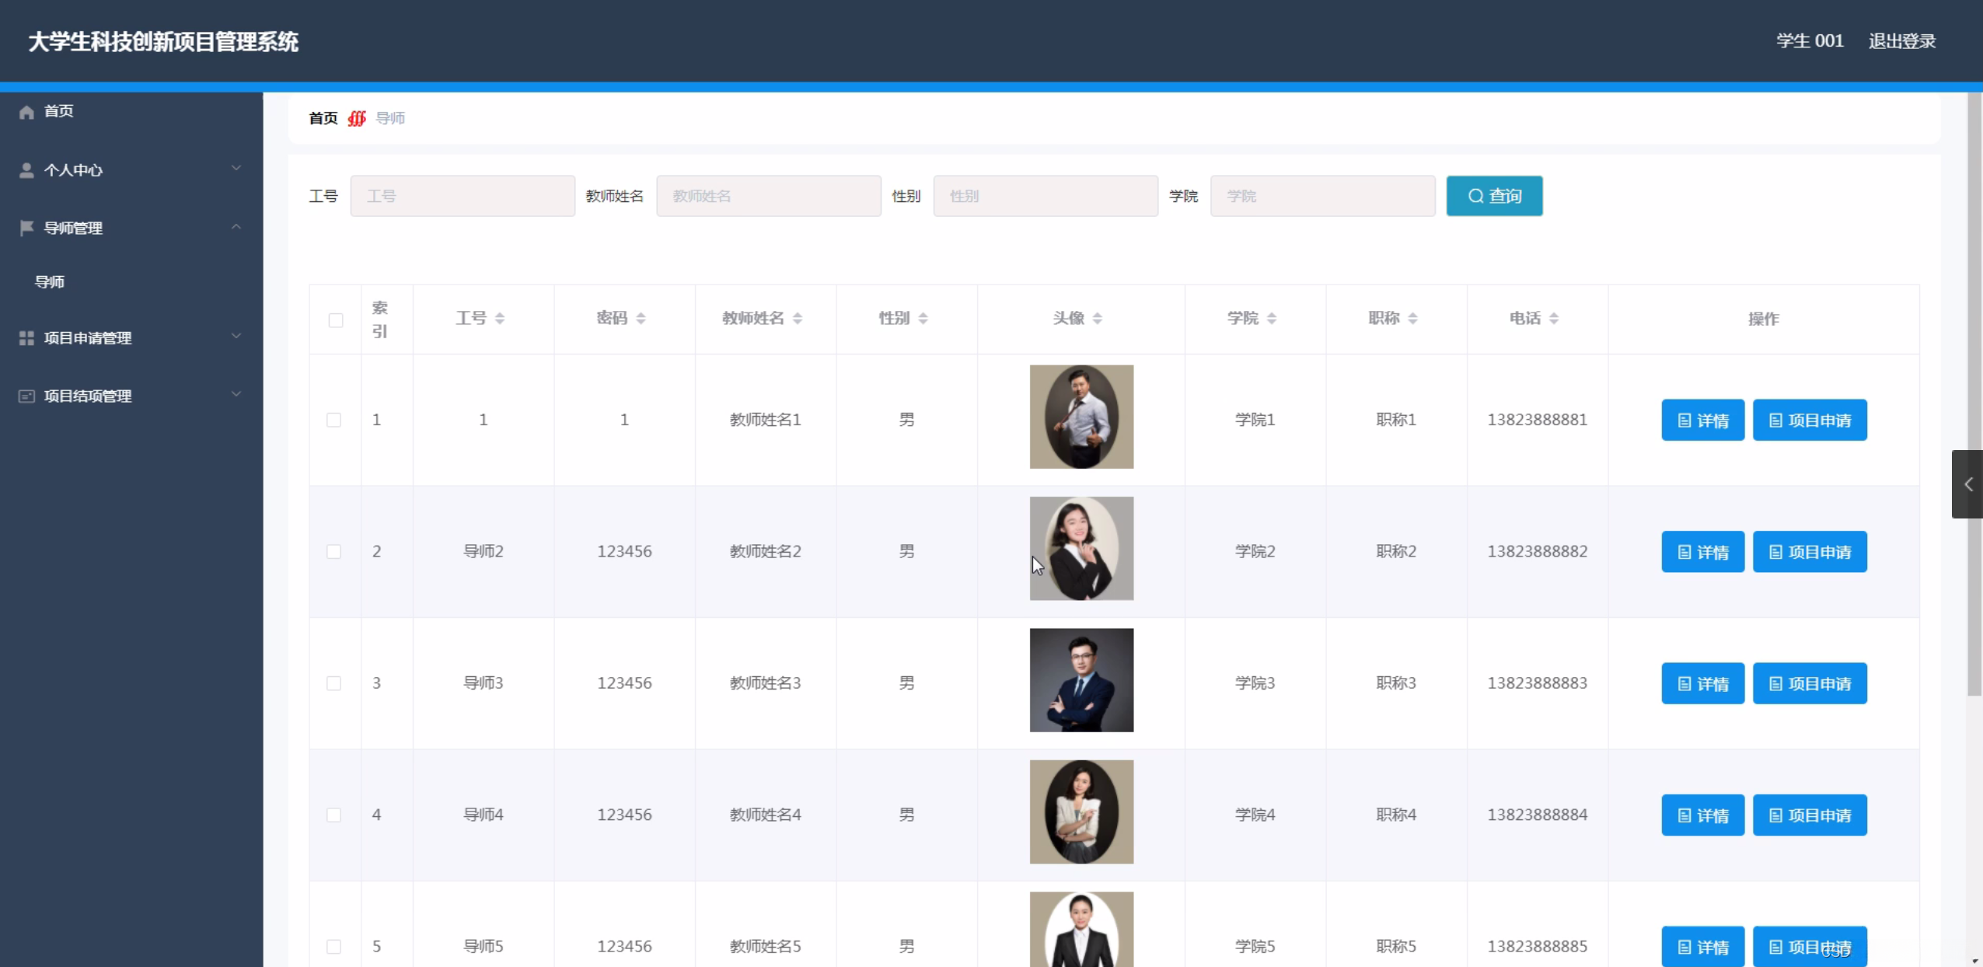Click the grid icon for 项目申请管理

click(26, 338)
